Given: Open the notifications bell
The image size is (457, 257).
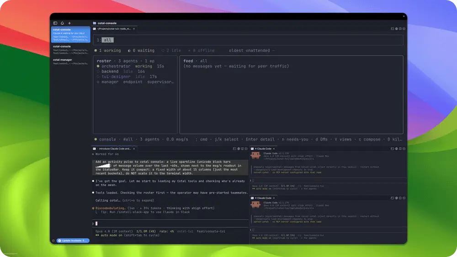Looking at the screenshot, I should click(x=62, y=23).
